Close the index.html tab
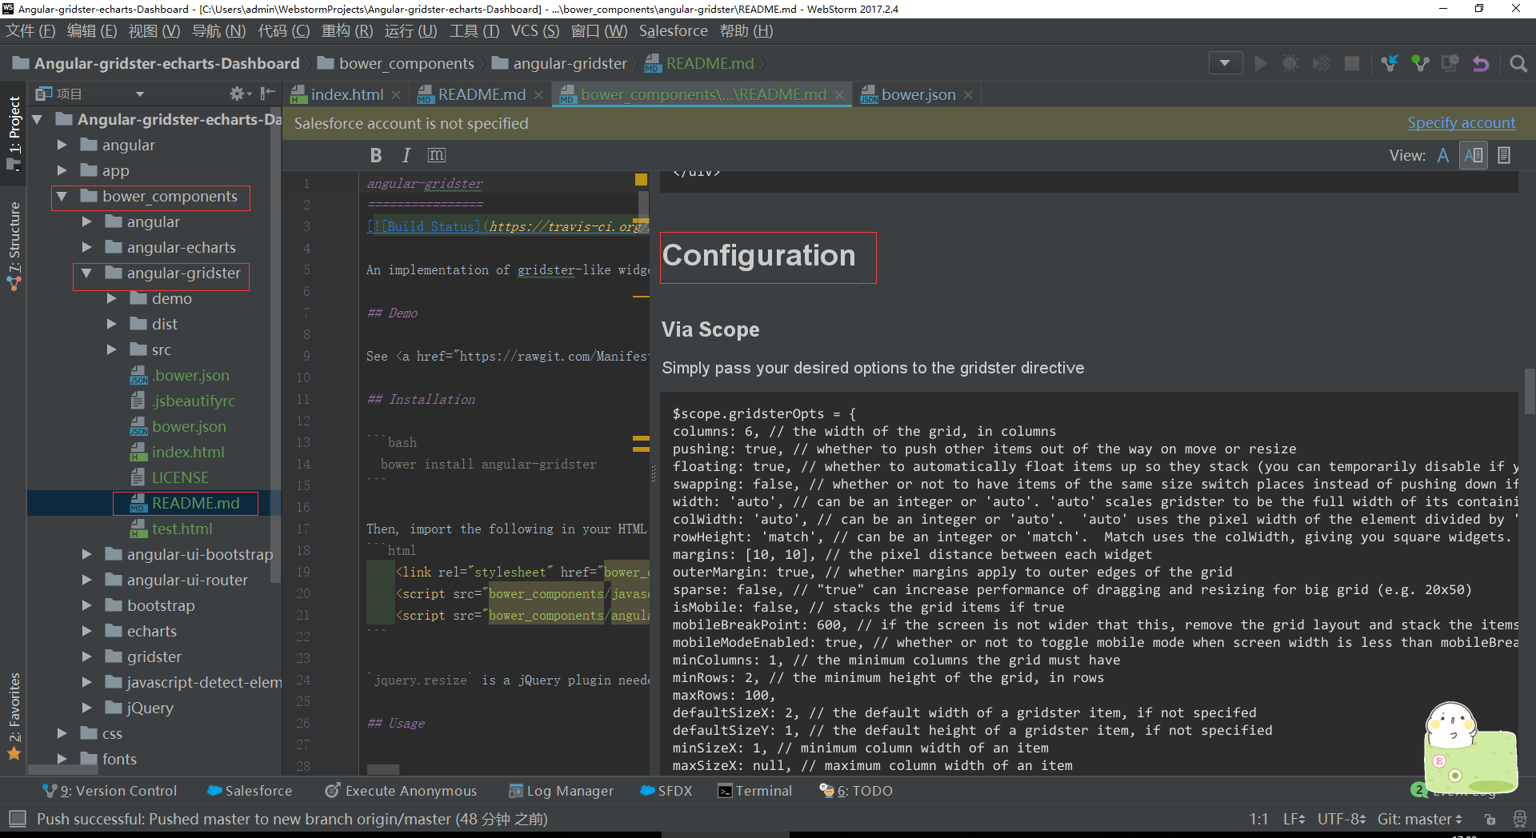Screen dimensions: 1536x838 (396, 95)
